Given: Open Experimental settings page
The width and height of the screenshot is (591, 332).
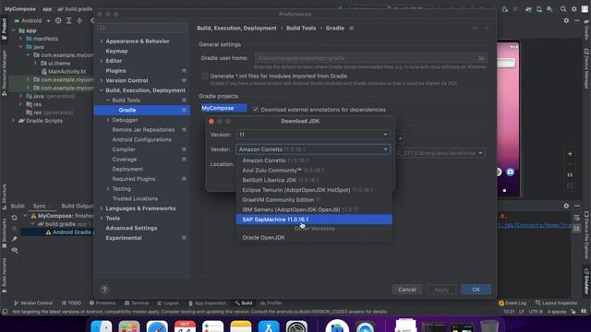Looking at the screenshot, I should pyautogui.click(x=124, y=238).
